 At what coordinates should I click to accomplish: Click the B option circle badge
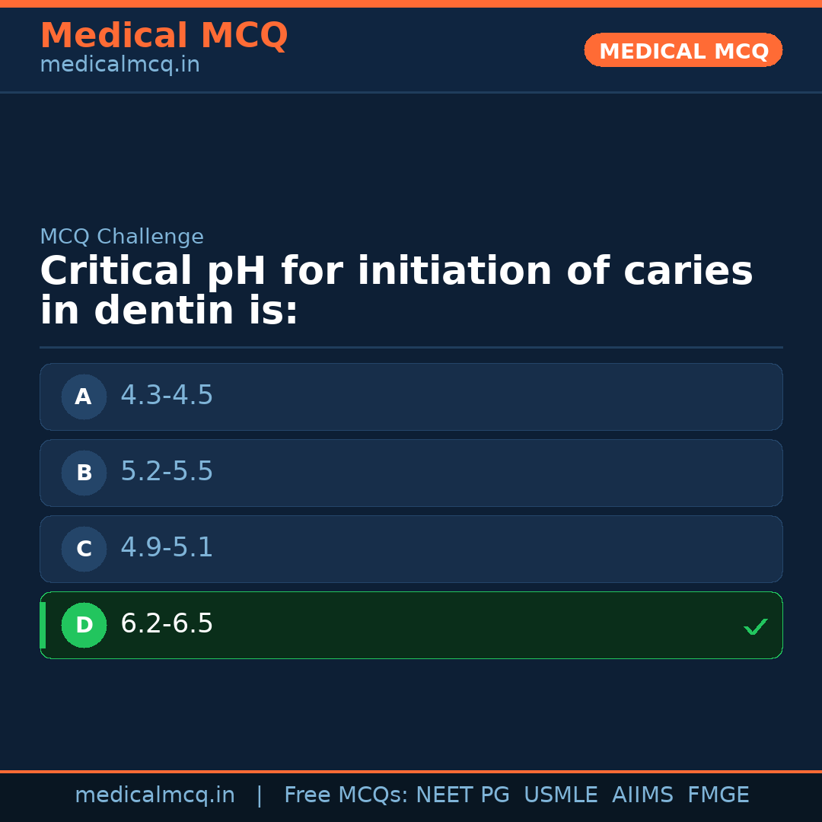point(84,473)
